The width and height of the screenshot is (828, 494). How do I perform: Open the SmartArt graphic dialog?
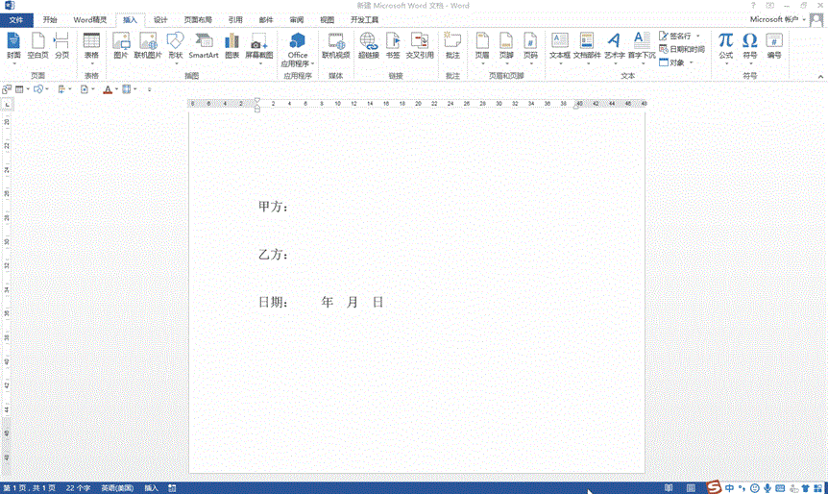[203, 45]
